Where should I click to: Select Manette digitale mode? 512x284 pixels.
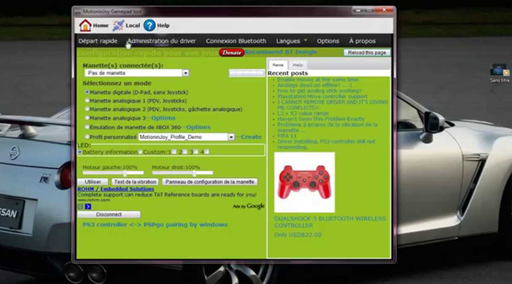pyautogui.click(x=87, y=92)
